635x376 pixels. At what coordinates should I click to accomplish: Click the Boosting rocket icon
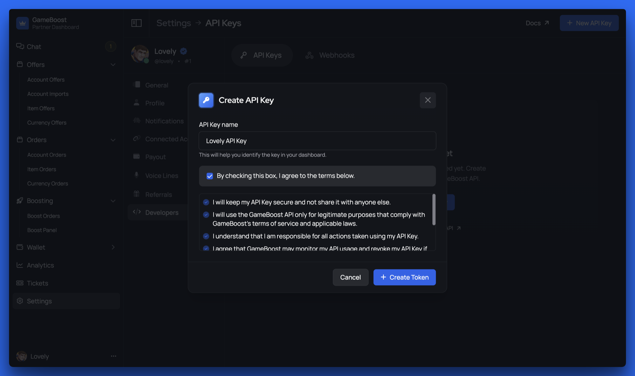tap(20, 201)
